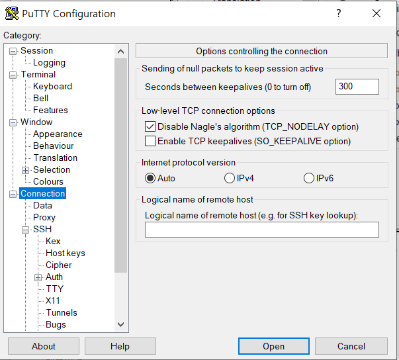The width and height of the screenshot is (399, 360).
Task: Go to Keyboard settings
Action: (52, 87)
